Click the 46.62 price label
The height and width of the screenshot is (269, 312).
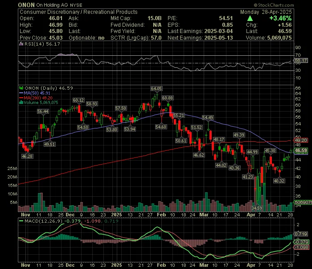pos(199,155)
